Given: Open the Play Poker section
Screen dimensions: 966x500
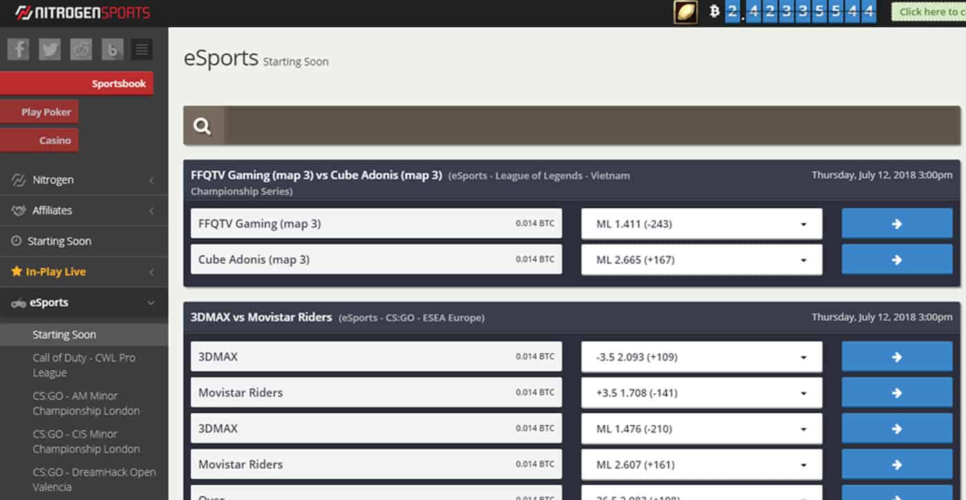Looking at the screenshot, I should click(39, 112).
